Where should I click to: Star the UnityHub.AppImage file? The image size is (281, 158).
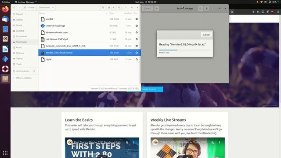coord(137,25)
